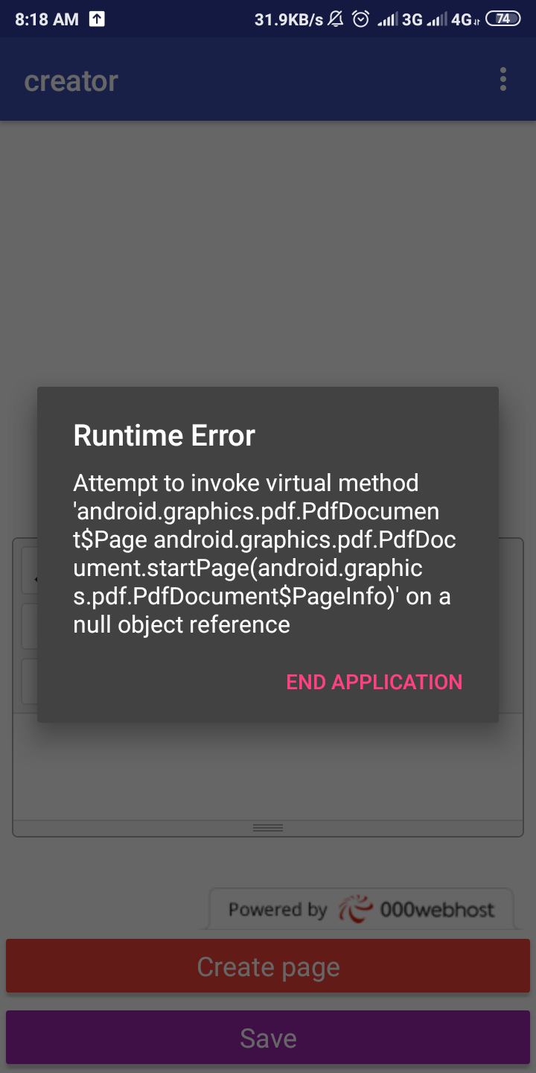Click the editor resize grip handle
This screenshot has width=536, height=1073.
point(268,828)
